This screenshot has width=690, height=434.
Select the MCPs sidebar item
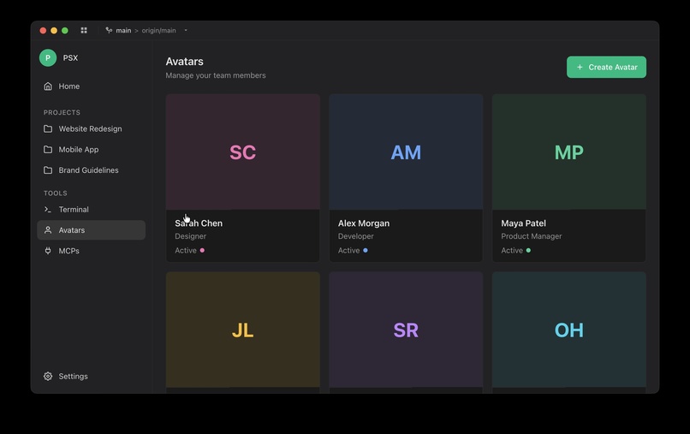coord(91,251)
